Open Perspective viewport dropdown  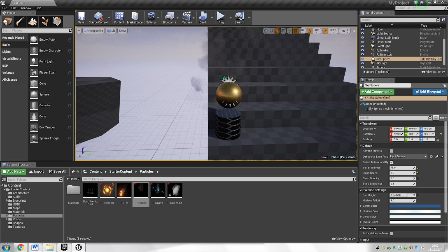click(x=94, y=31)
